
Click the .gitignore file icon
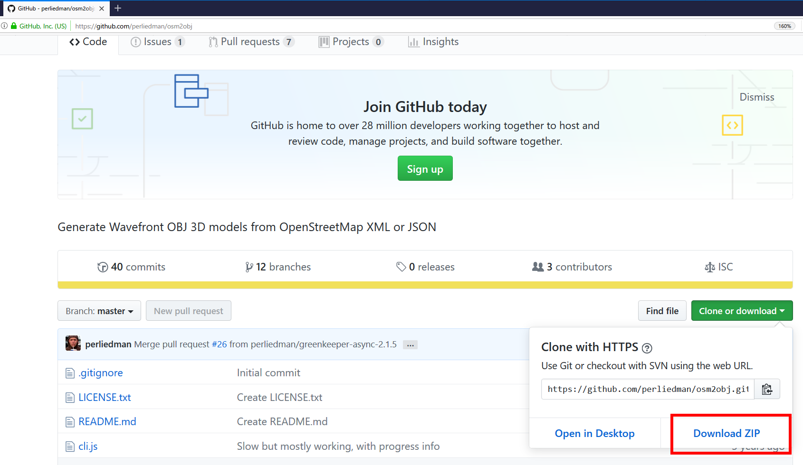click(x=70, y=373)
